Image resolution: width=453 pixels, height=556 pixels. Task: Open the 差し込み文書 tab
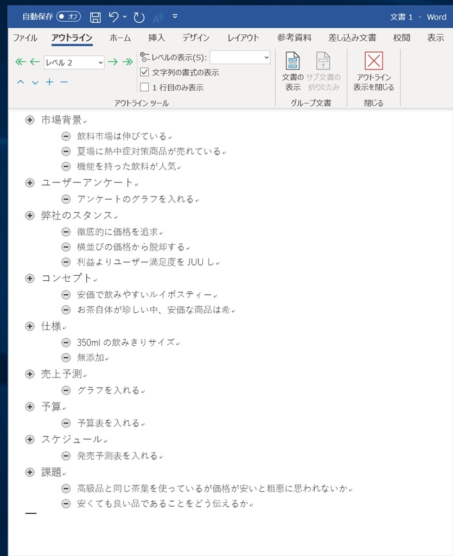(x=353, y=37)
